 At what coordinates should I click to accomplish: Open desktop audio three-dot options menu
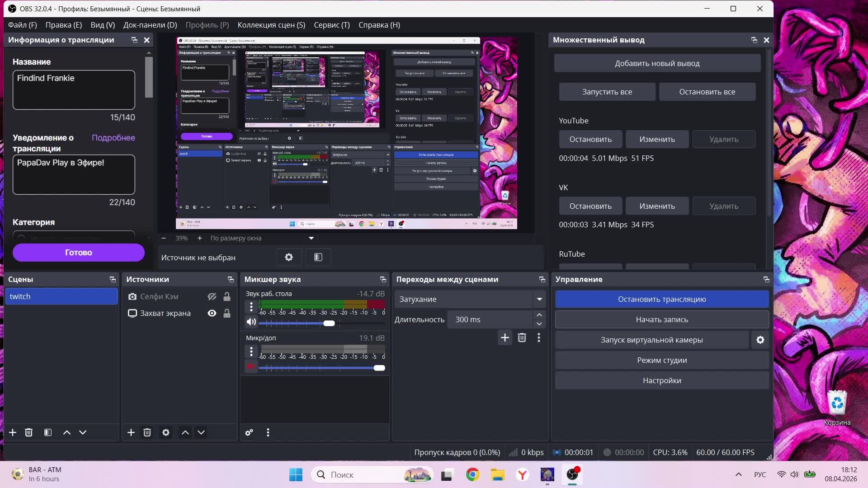pos(251,307)
